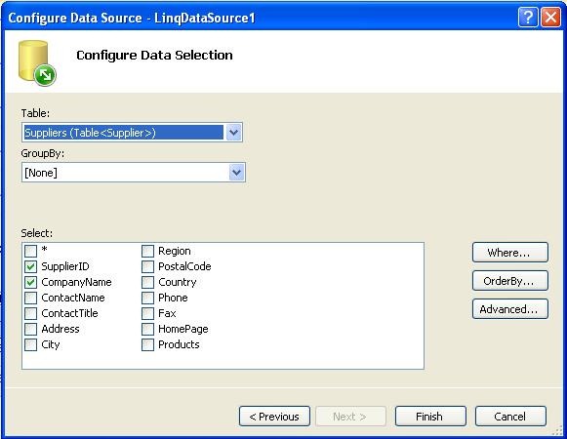Click the OrderBy... button
Image resolution: width=567 pixels, height=439 pixels.
[509, 281]
